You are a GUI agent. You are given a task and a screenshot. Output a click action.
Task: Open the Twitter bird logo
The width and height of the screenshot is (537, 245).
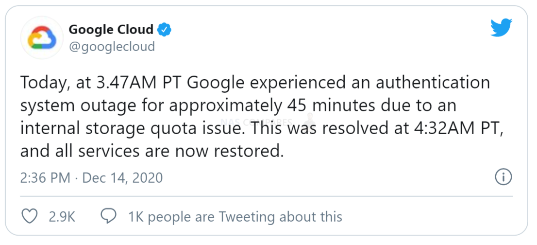click(502, 28)
